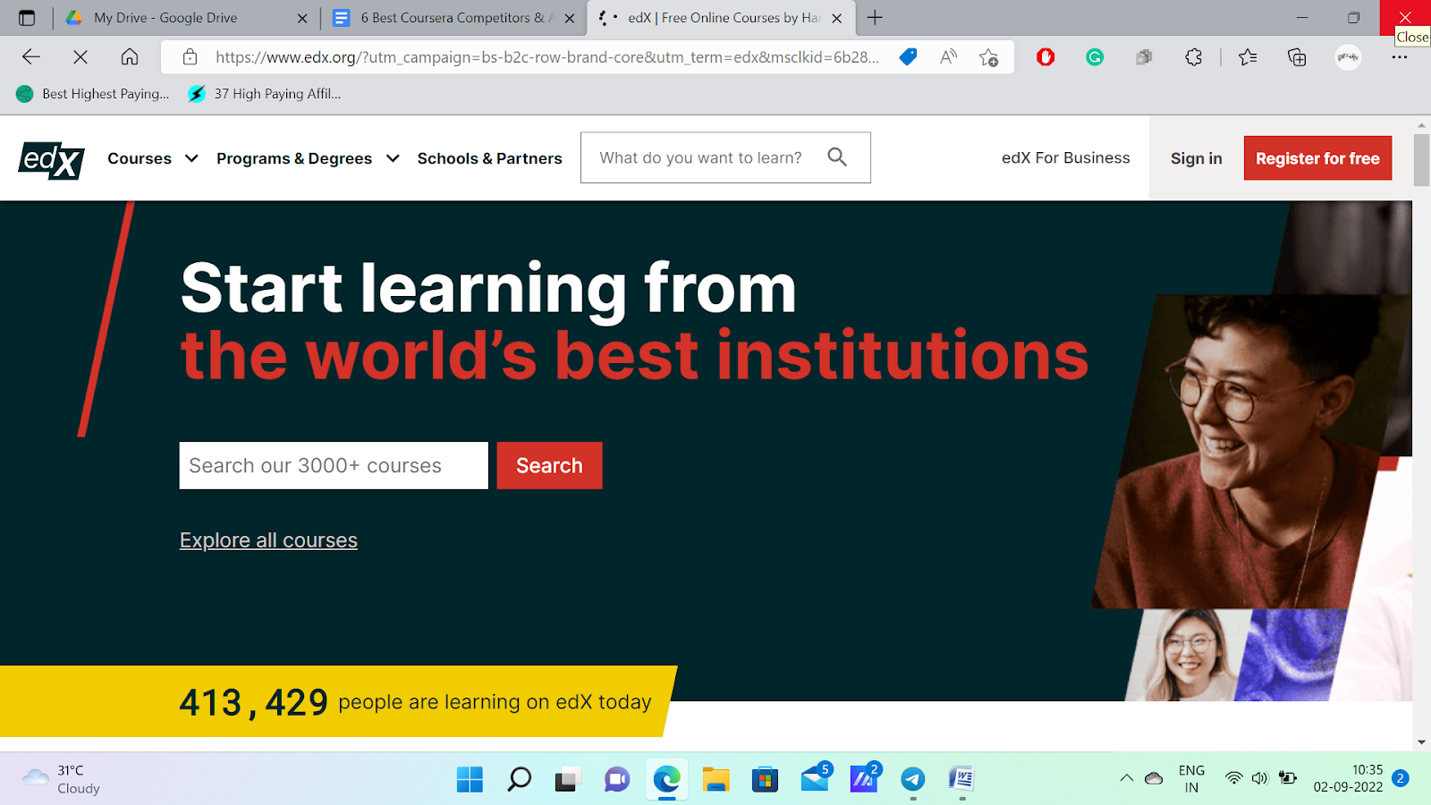The width and height of the screenshot is (1431, 805).
Task: Click the red Search button
Action: click(549, 465)
